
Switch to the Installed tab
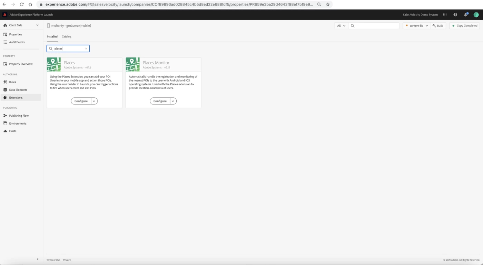[52, 36]
